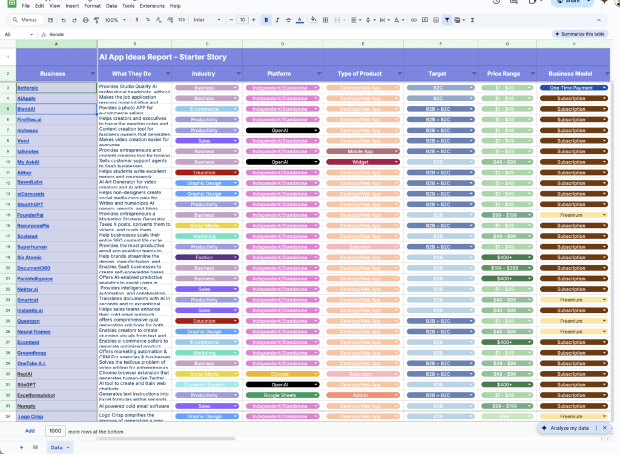Open the Name box dropdown arrow
The image size is (620, 454).
31,35
